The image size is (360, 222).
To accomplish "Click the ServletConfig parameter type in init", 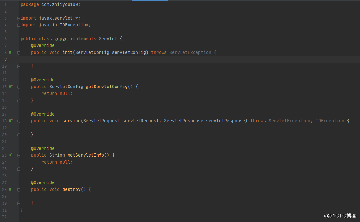I will coord(92,52).
